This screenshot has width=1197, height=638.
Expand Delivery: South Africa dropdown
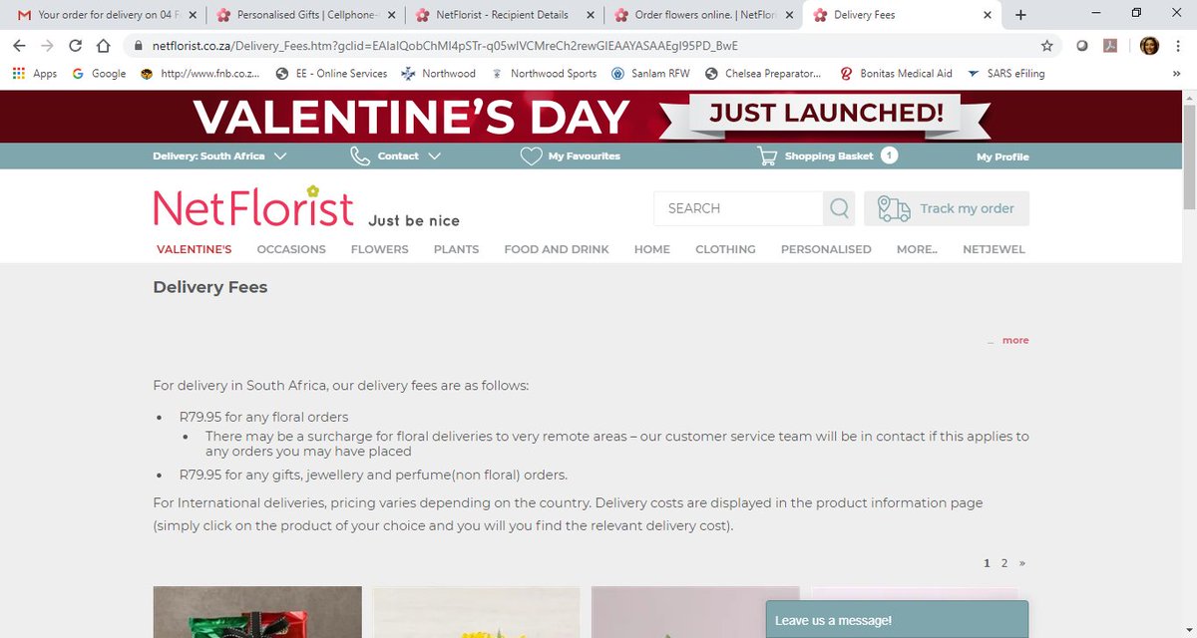[x=219, y=157]
